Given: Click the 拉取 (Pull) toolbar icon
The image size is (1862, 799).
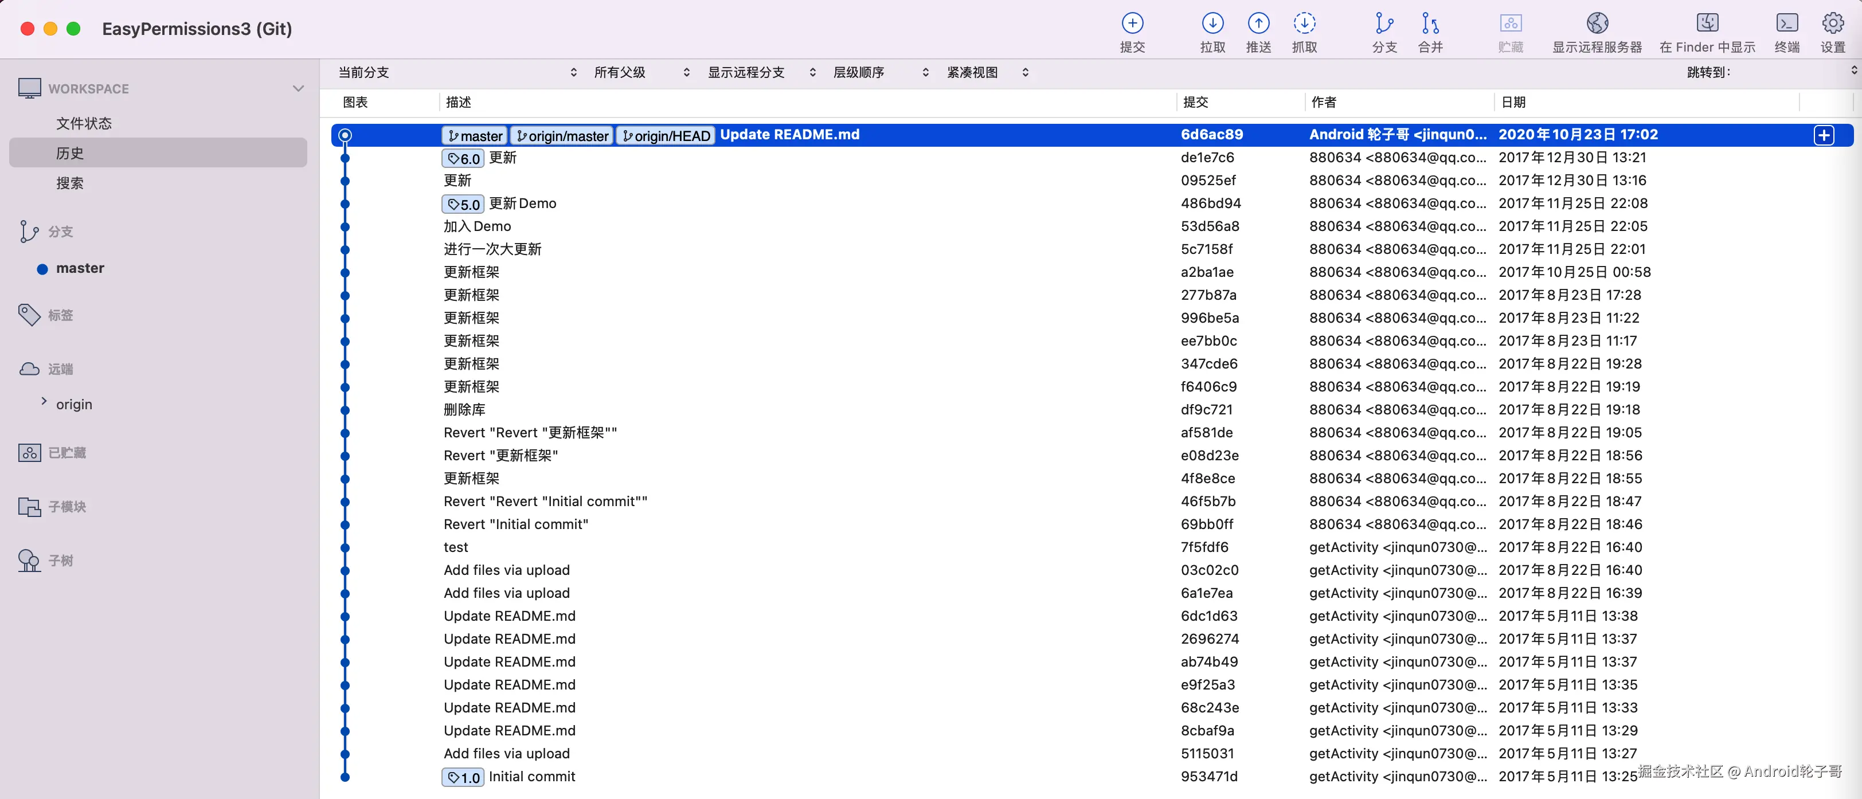Looking at the screenshot, I should point(1212,23).
